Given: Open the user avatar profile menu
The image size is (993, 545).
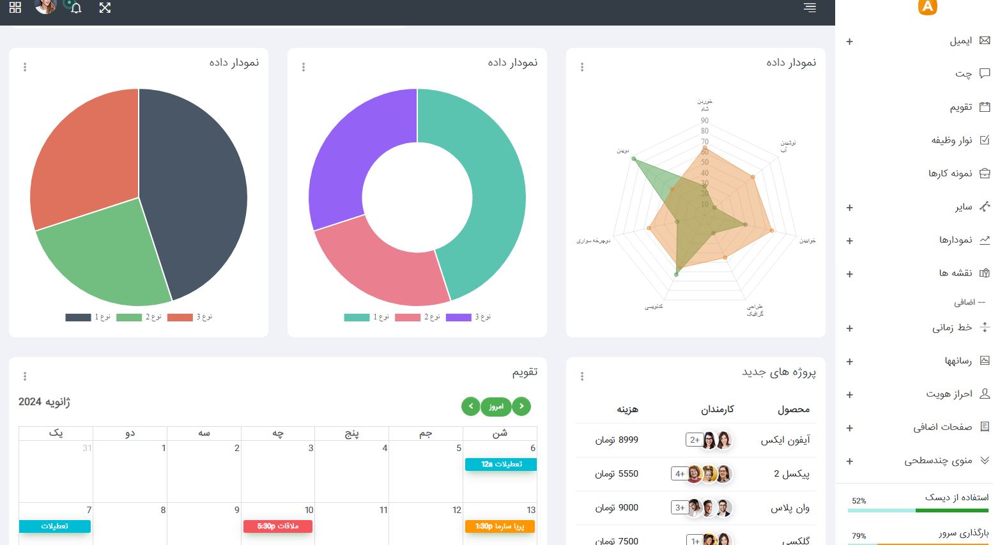Looking at the screenshot, I should tap(45, 5).
